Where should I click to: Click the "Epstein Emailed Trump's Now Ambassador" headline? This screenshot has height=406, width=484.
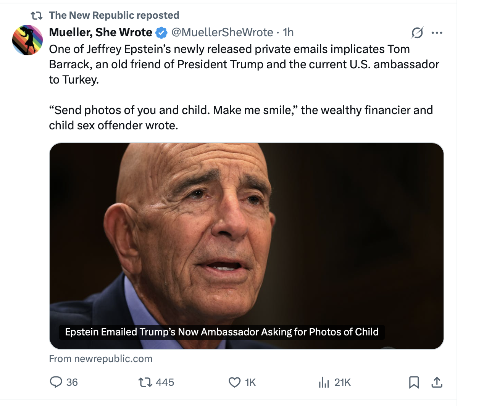[x=221, y=332]
